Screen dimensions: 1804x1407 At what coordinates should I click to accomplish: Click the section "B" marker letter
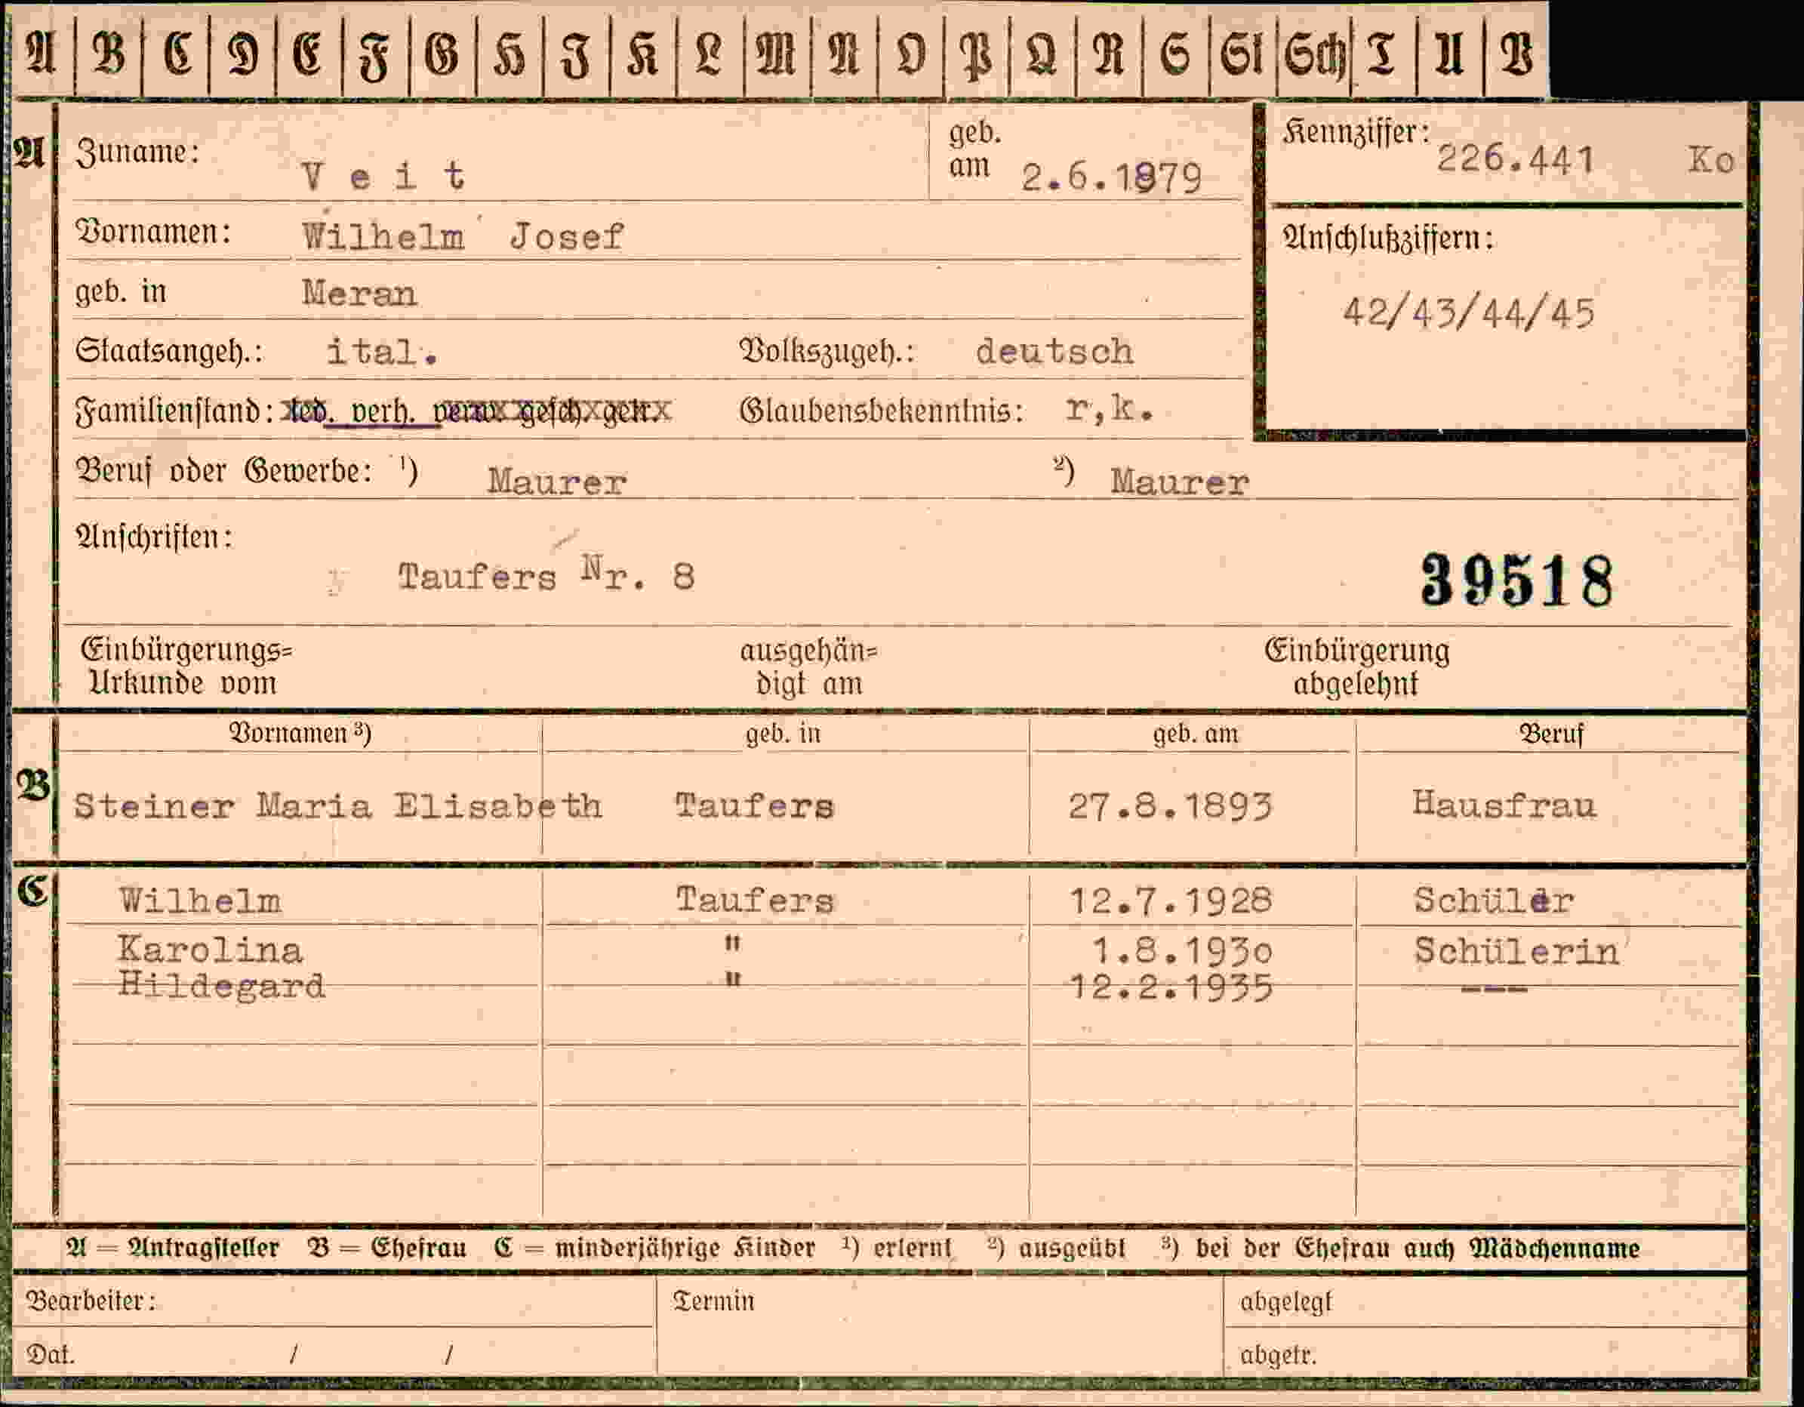tap(34, 784)
